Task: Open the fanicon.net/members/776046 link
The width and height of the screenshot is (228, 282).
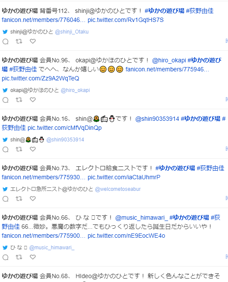Action: 44,20
